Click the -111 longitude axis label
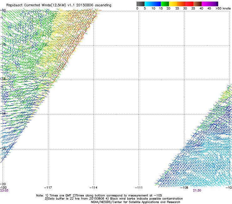Screen dimensions: 232x204 click(139, 188)
